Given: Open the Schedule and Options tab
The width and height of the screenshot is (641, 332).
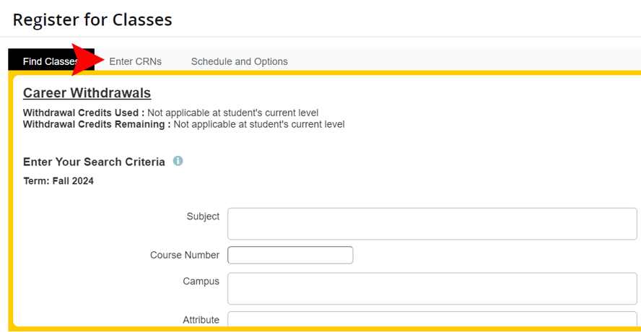Looking at the screenshot, I should tap(239, 61).
